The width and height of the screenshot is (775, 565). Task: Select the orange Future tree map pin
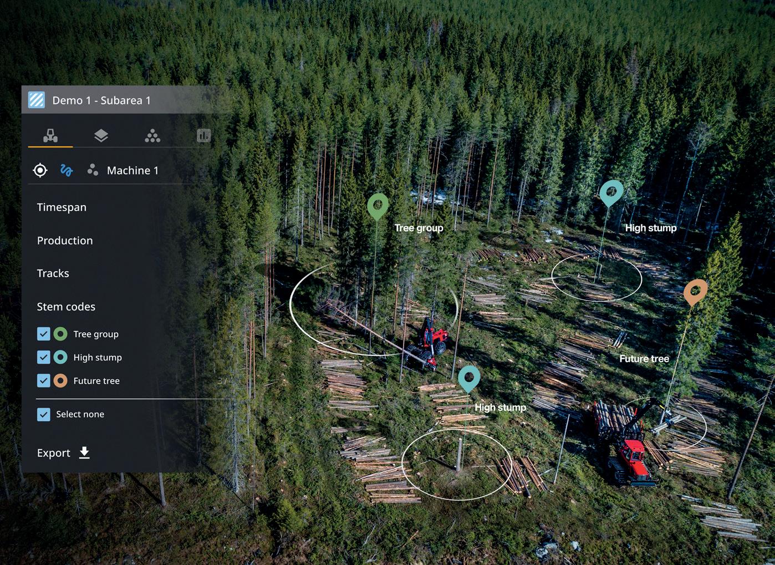click(695, 292)
